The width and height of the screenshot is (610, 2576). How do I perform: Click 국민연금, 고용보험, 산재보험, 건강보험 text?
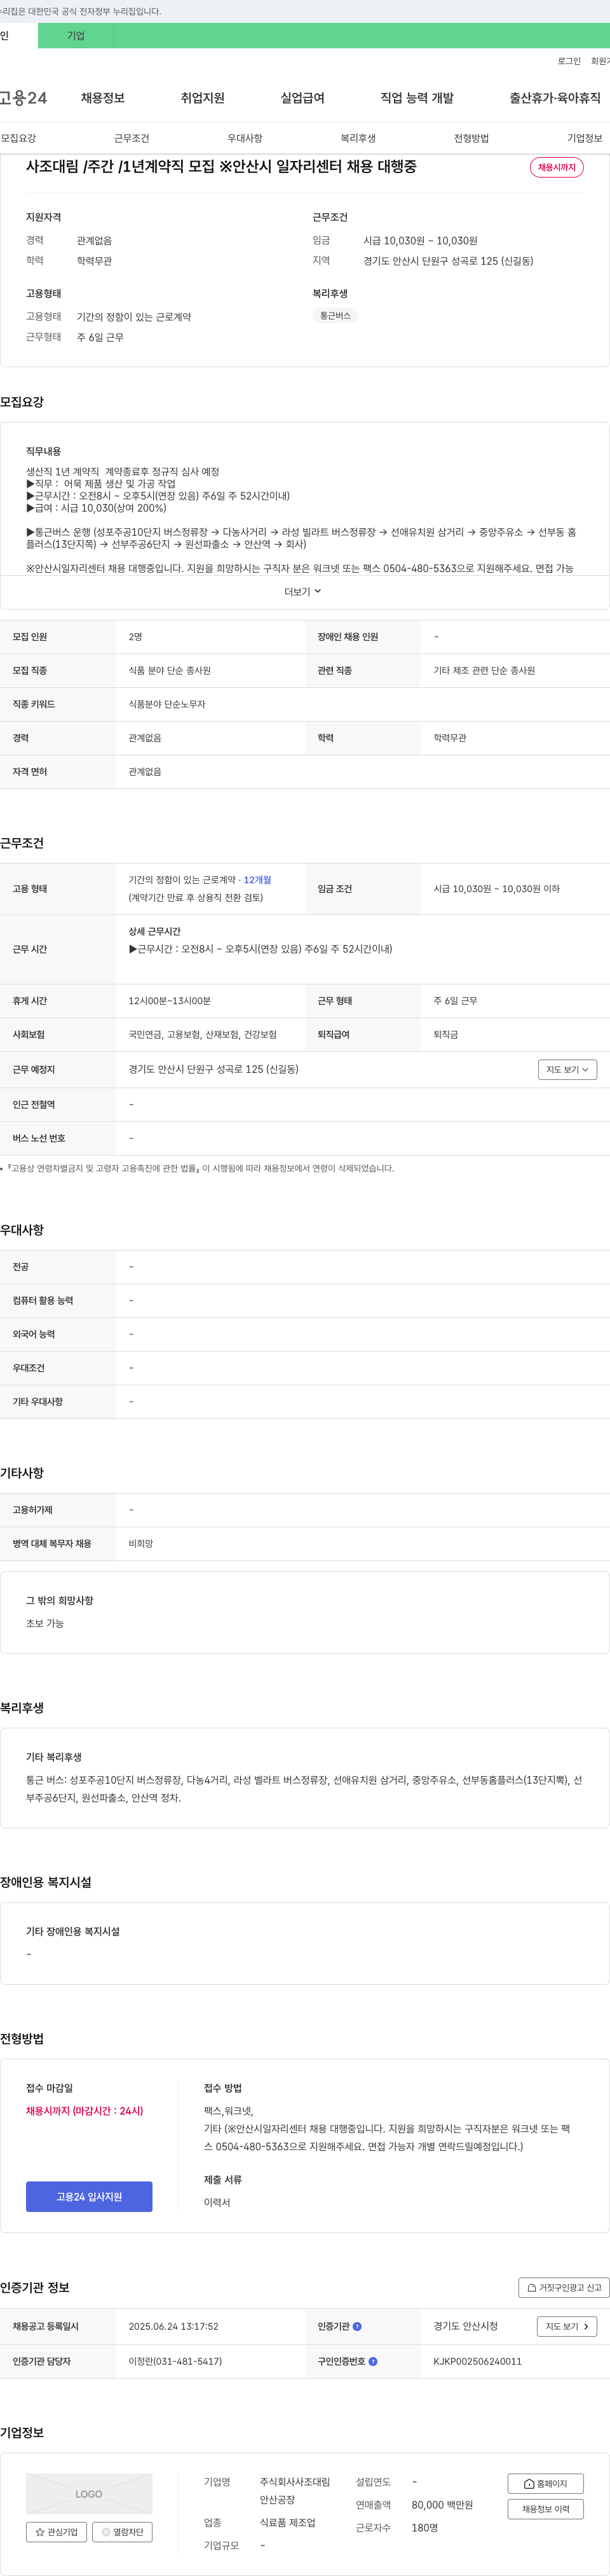[203, 1034]
